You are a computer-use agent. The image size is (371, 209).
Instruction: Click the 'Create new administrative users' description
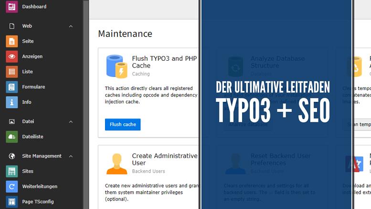[152, 192]
